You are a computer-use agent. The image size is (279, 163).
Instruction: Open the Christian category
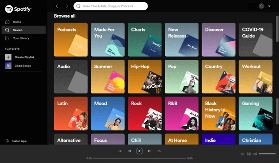point(256,139)
